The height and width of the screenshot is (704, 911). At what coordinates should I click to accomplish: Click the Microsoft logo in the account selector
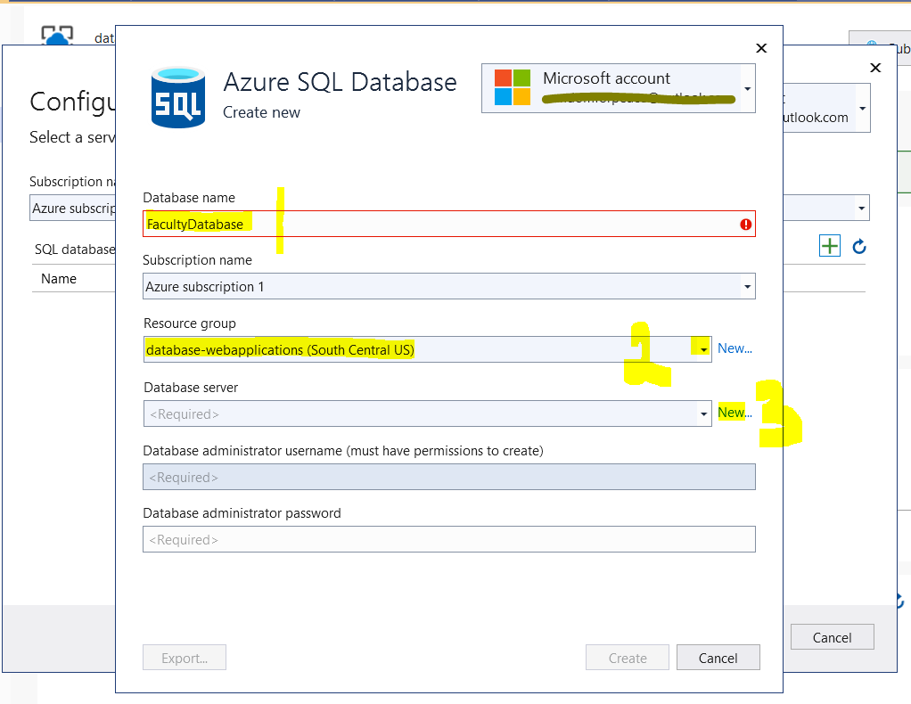[513, 87]
